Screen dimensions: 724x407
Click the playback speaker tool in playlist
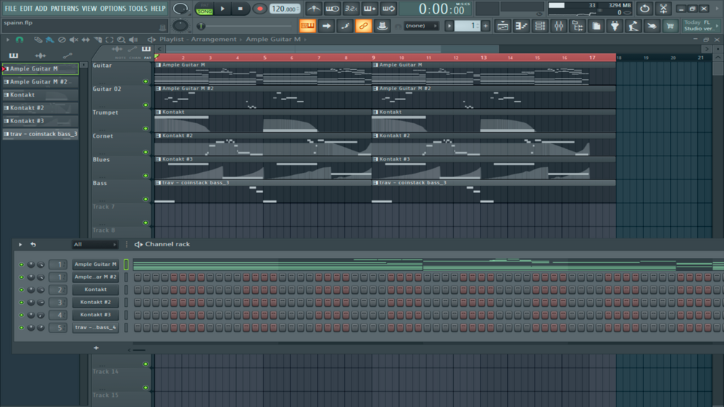point(133,40)
